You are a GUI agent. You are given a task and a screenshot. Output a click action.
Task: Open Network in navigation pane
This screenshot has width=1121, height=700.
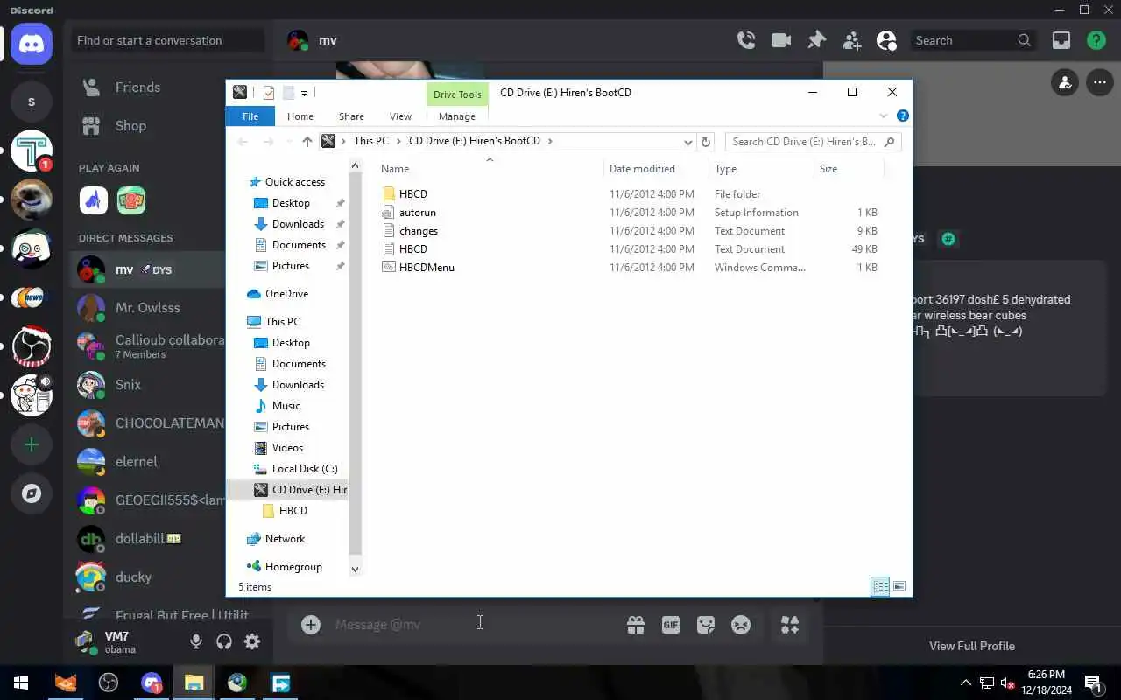(285, 539)
